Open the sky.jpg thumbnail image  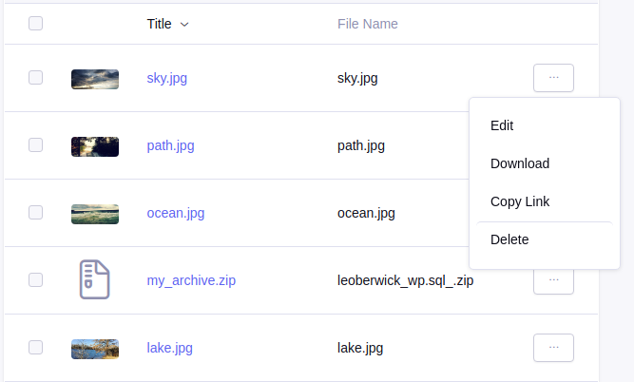click(95, 79)
